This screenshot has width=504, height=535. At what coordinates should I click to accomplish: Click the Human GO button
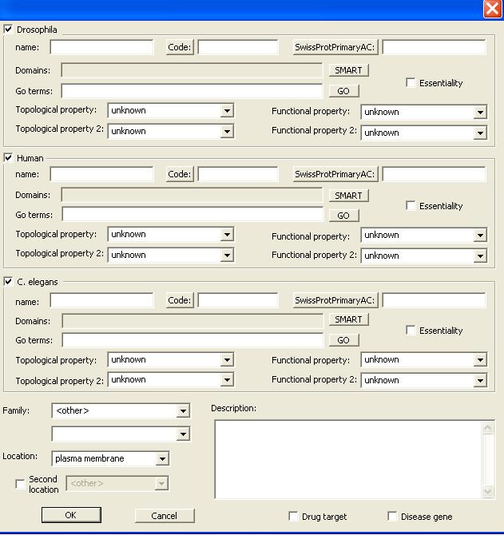click(343, 216)
